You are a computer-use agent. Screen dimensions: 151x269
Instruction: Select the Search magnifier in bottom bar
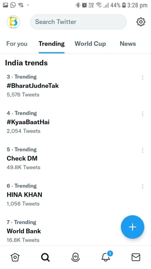pos(45,257)
